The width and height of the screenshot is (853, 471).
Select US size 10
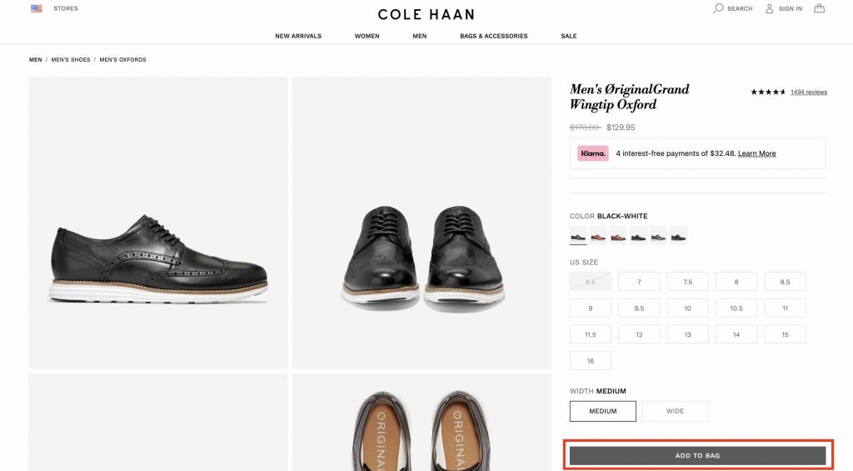pos(687,308)
